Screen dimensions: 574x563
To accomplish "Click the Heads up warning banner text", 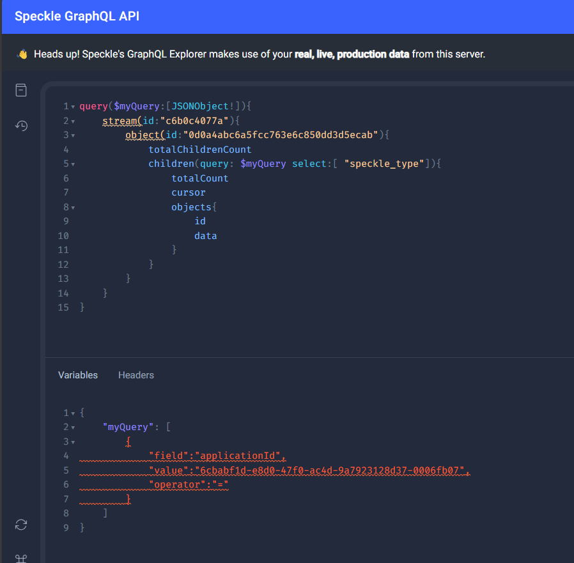I will [x=259, y=54].
